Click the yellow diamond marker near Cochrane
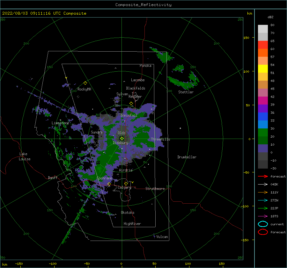 (x=109, y=184)
